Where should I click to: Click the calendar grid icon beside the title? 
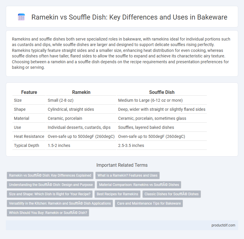tap(21, 17)
